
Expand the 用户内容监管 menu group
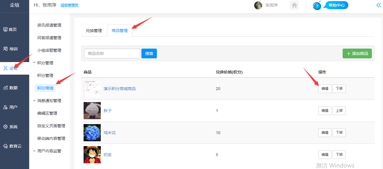click(x=49, y=151)
